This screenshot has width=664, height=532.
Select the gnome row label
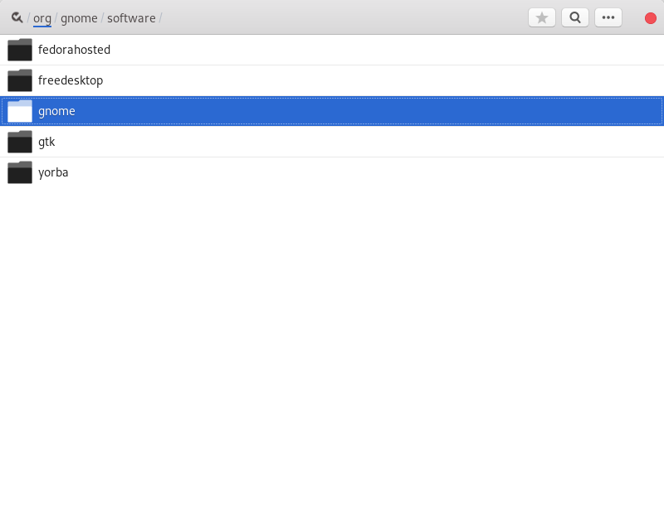56,111
